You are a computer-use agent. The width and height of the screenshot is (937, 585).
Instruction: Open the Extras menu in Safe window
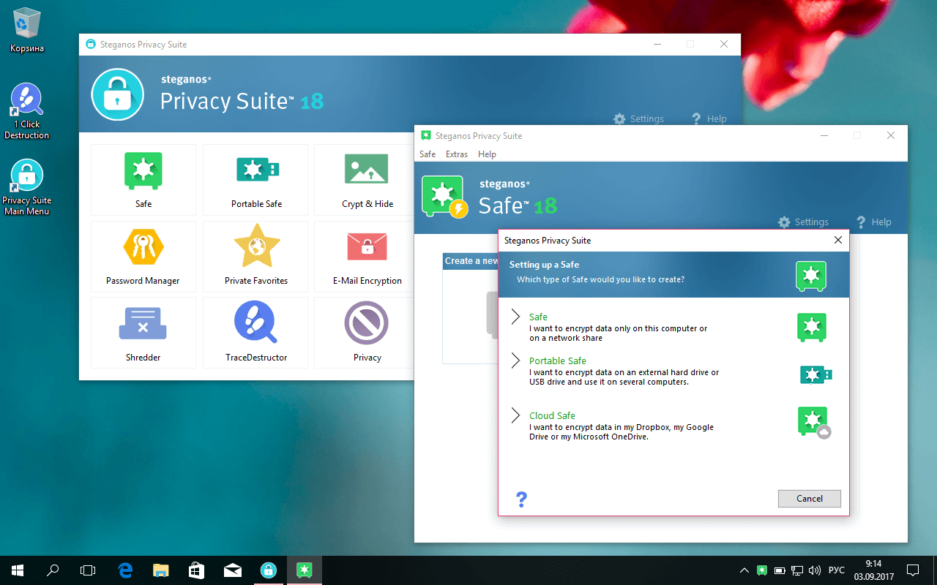(x=457, y=154)
